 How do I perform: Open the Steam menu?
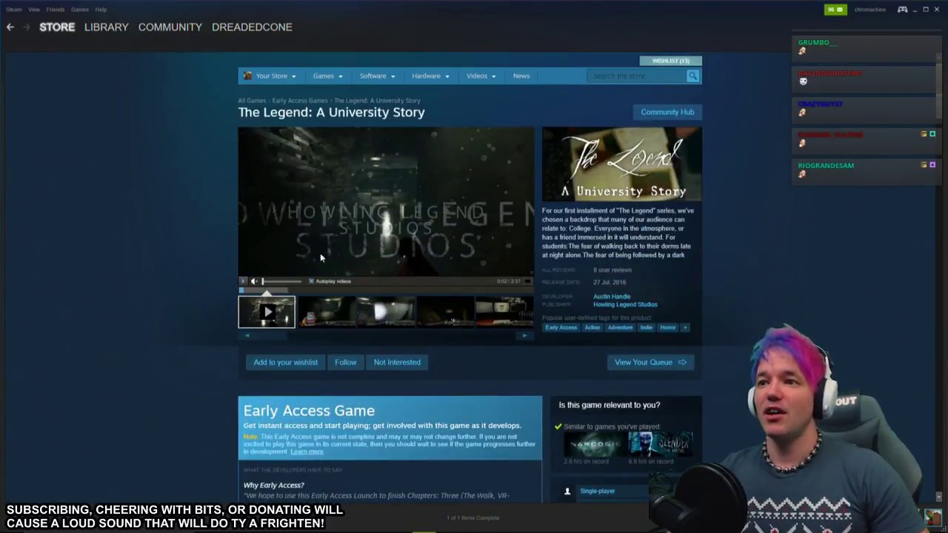coord(13,10)
